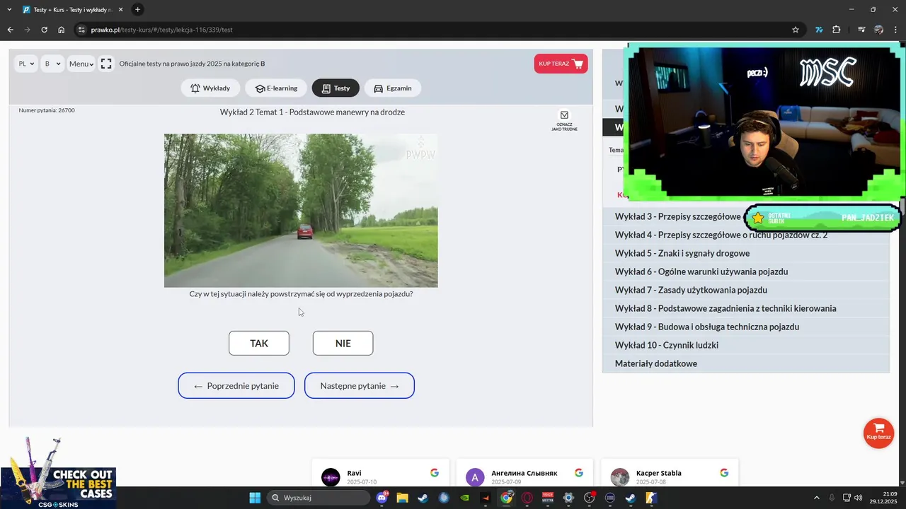Click the floating red Kup teraz cart
The image size is (906, 509).
click(878, 433)
